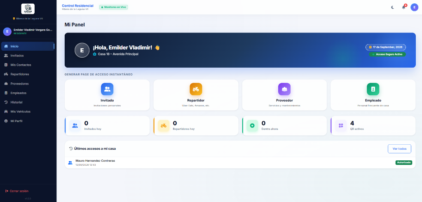
Task: Click Monitoreo en Vivo badge
Action: tap(114, 7)
